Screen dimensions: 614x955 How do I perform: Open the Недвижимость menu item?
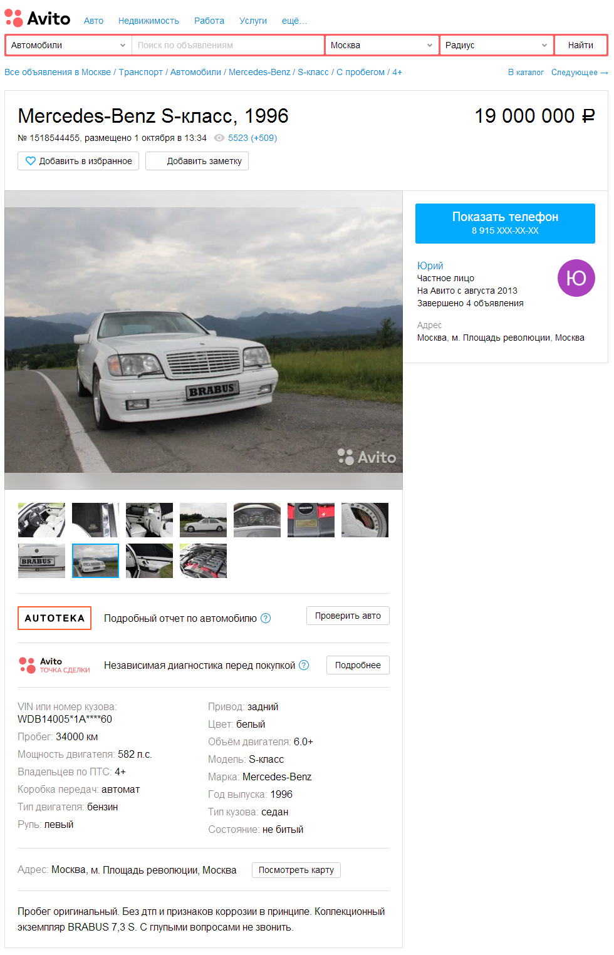[148, 21]
